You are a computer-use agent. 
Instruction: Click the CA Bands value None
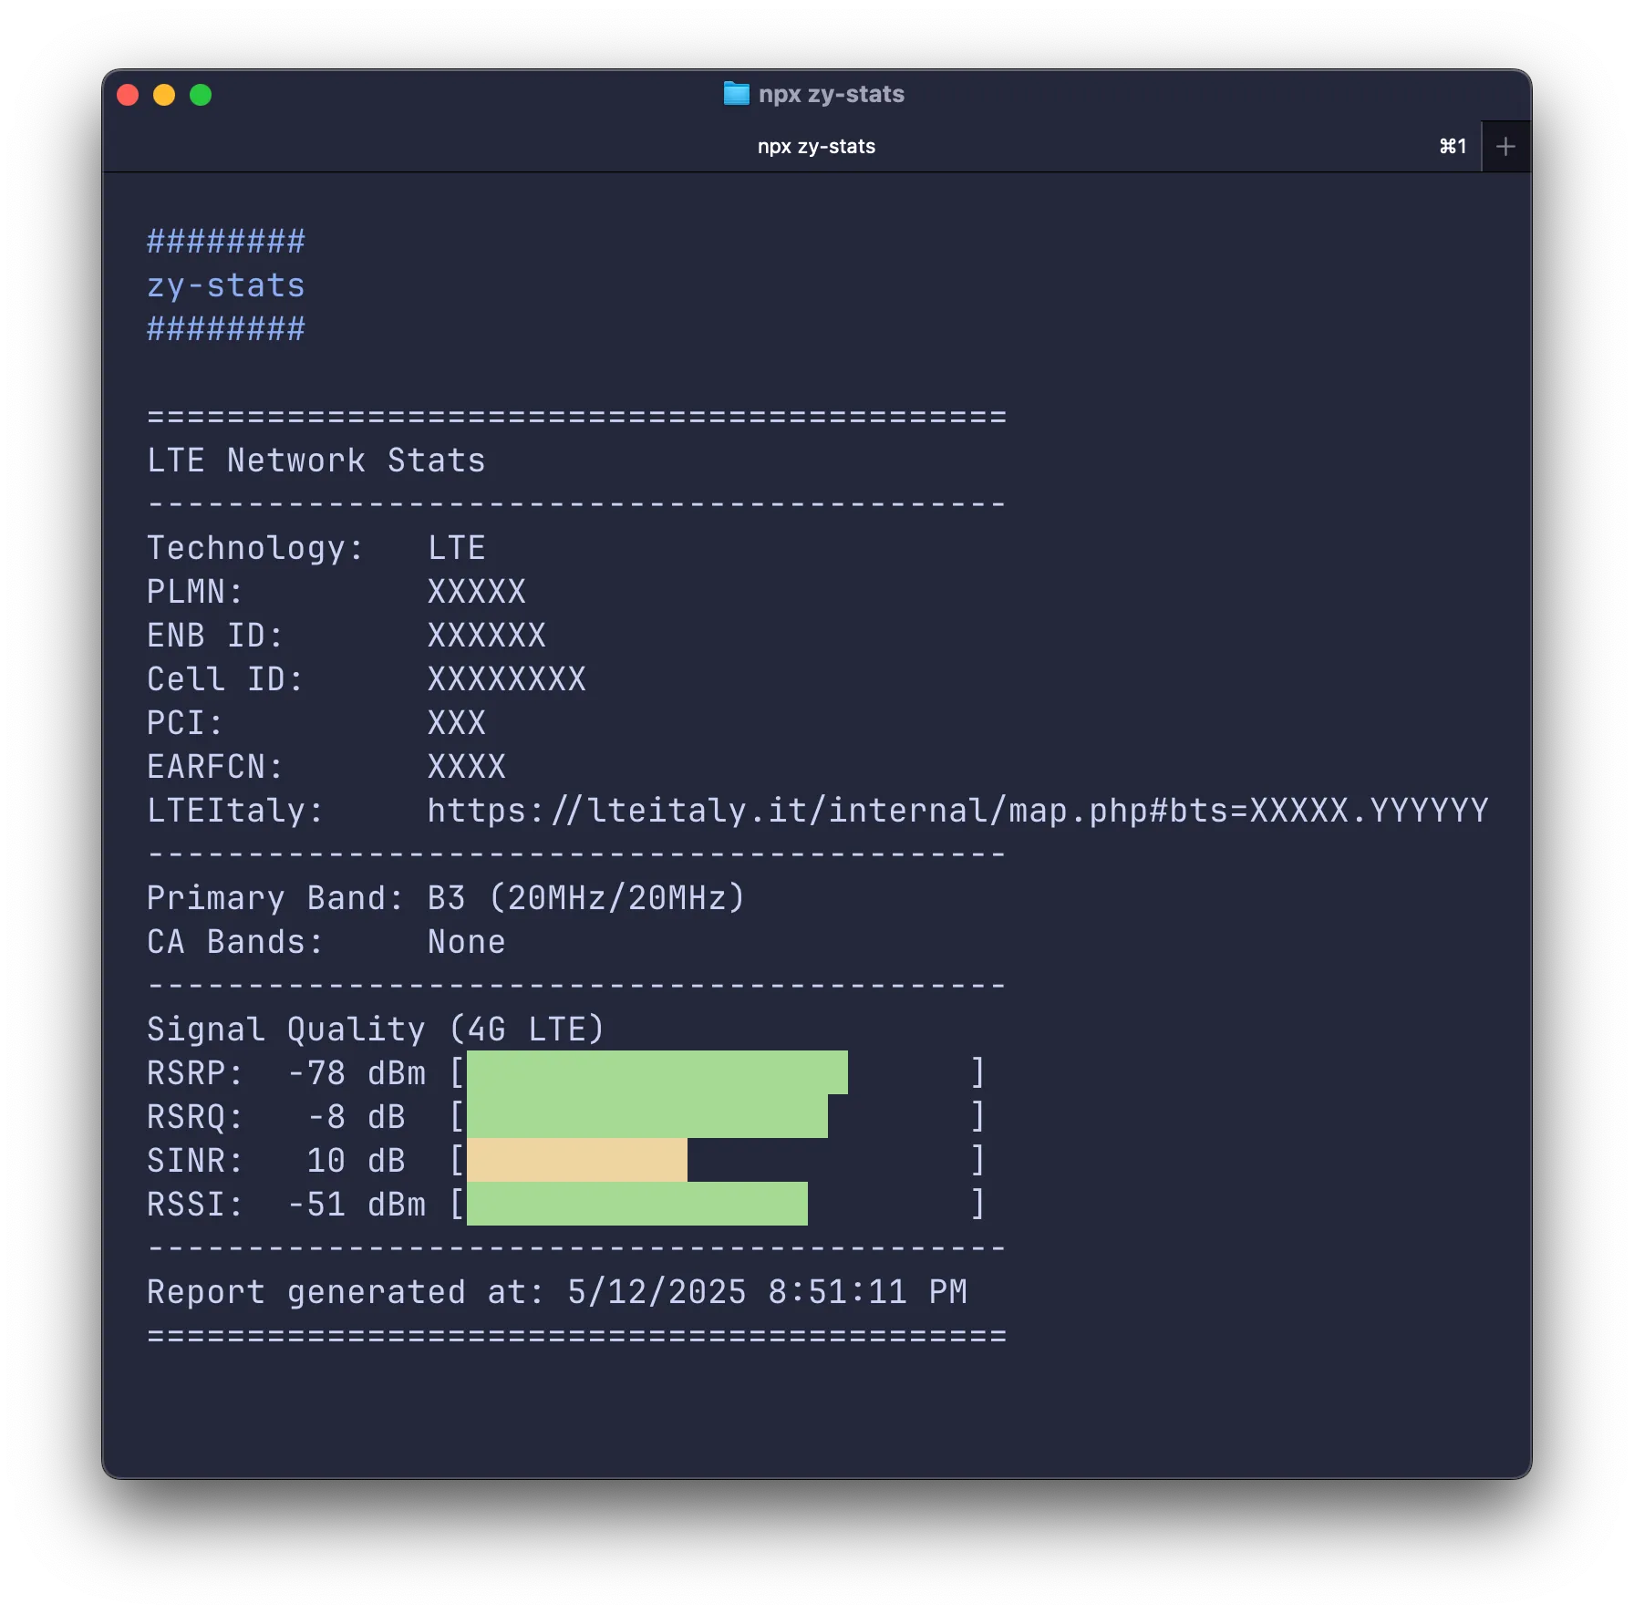(x=466, y=942)
